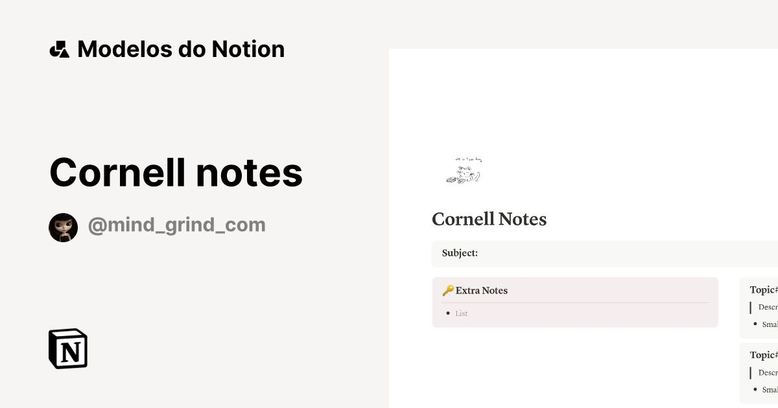Select the Extra Notes section header

point(481,290)
